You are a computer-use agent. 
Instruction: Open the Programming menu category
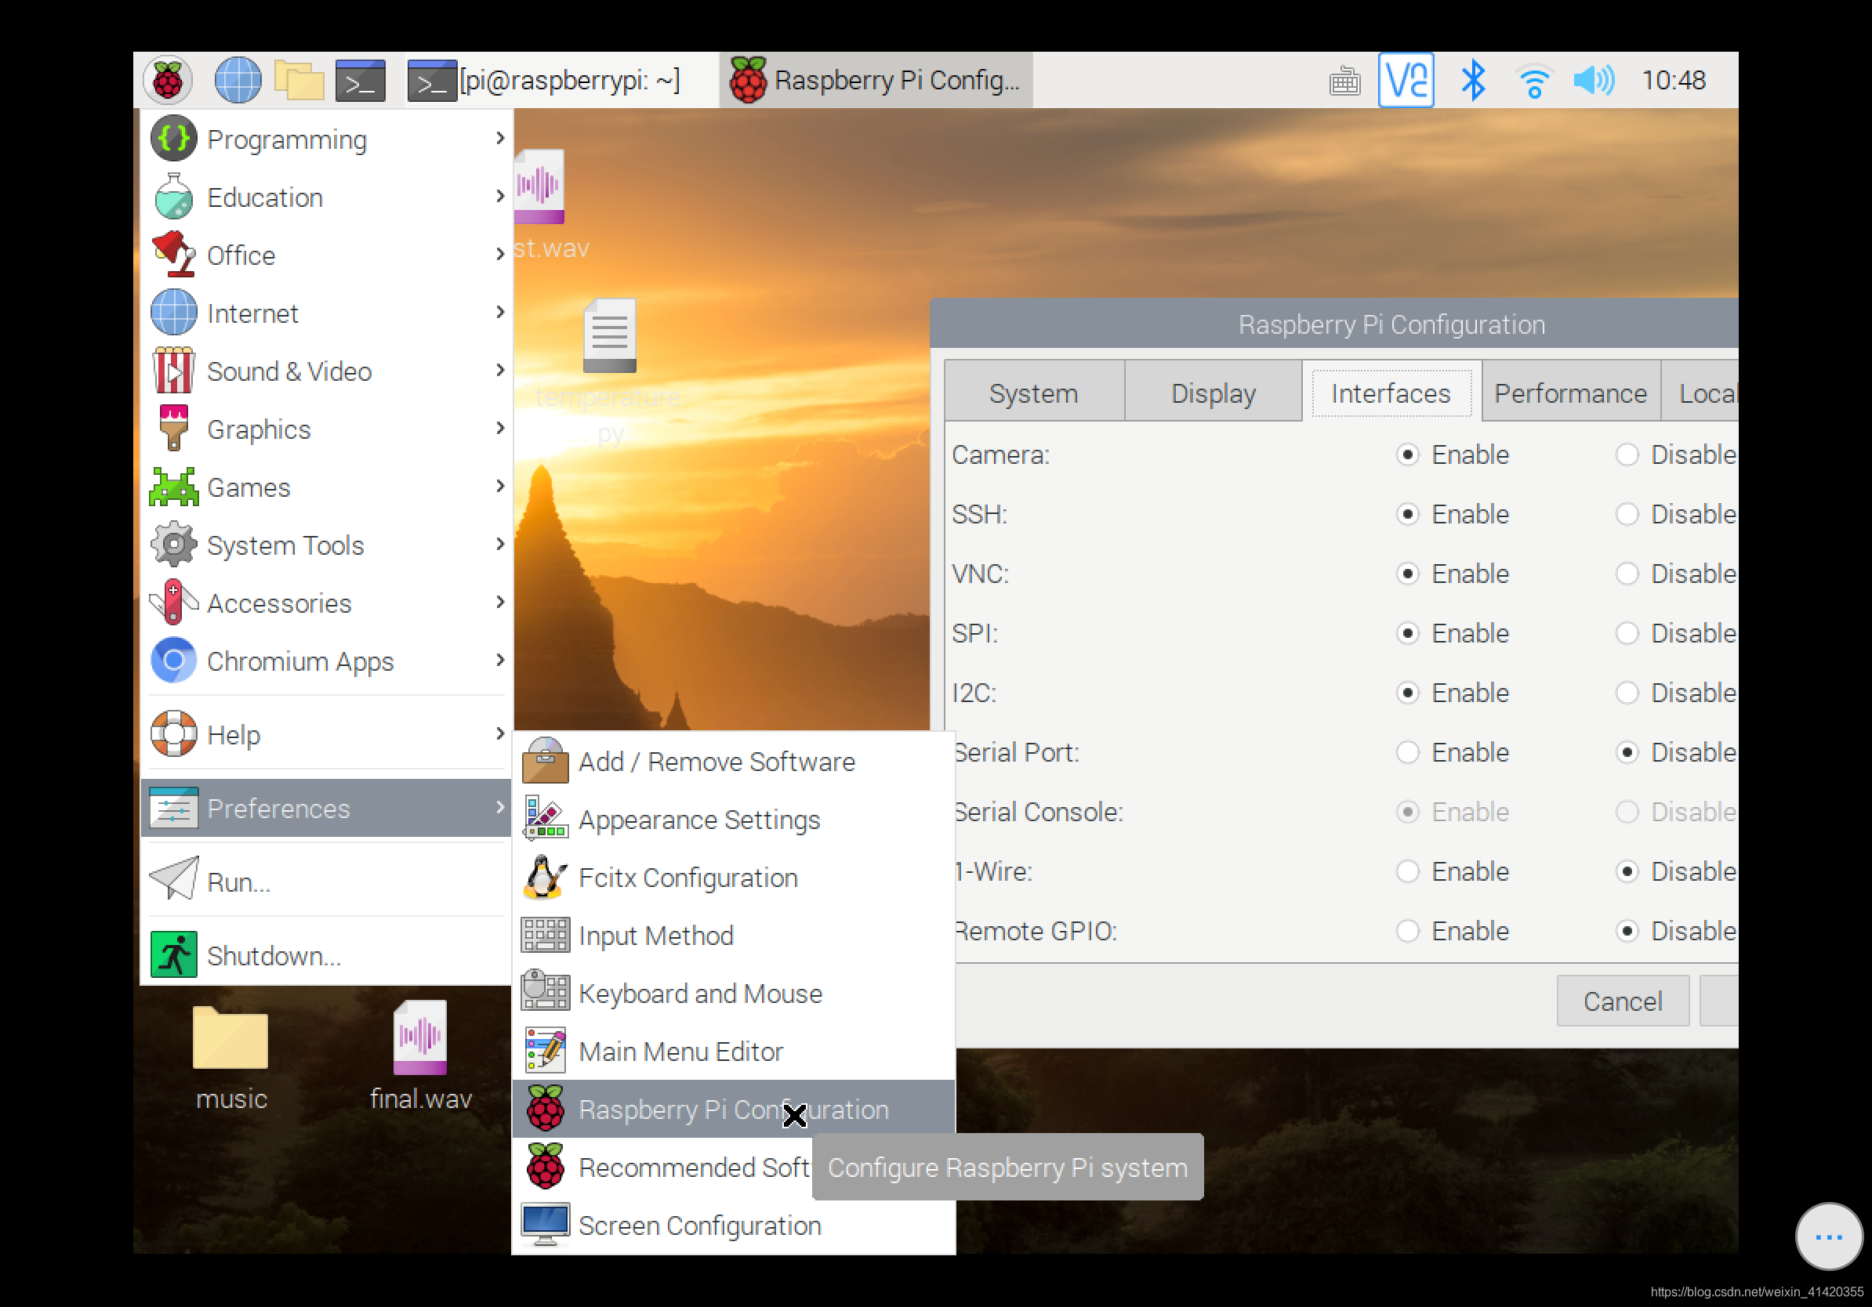(326, 139)
